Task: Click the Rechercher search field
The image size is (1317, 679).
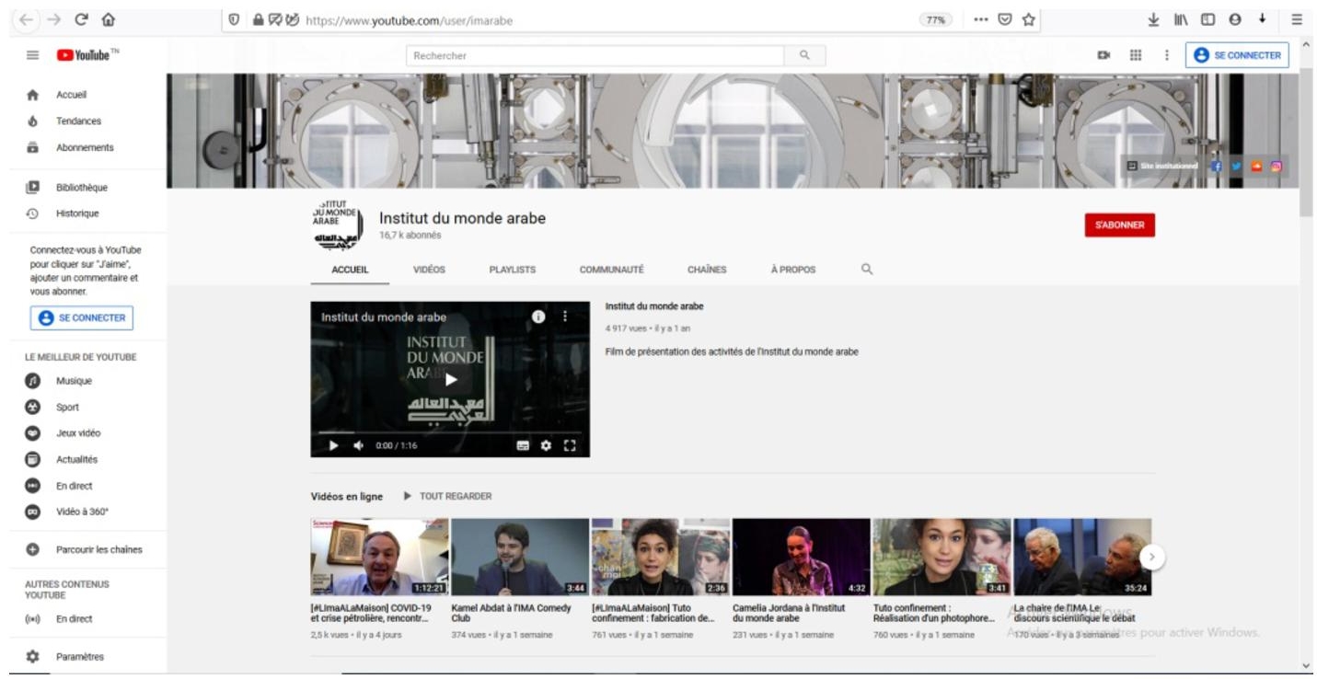Action: click(x=595, y=56)
